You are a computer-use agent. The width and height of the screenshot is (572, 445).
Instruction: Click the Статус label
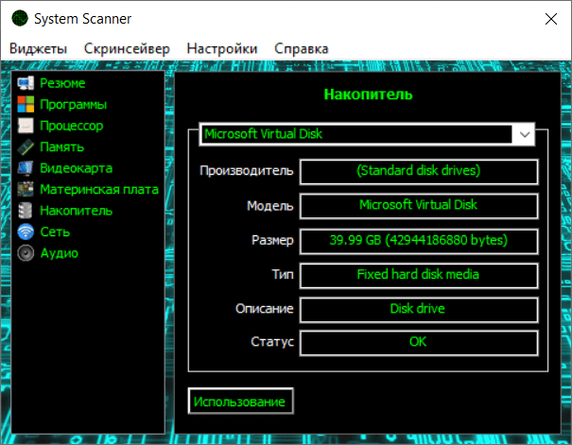click(272, 341)
